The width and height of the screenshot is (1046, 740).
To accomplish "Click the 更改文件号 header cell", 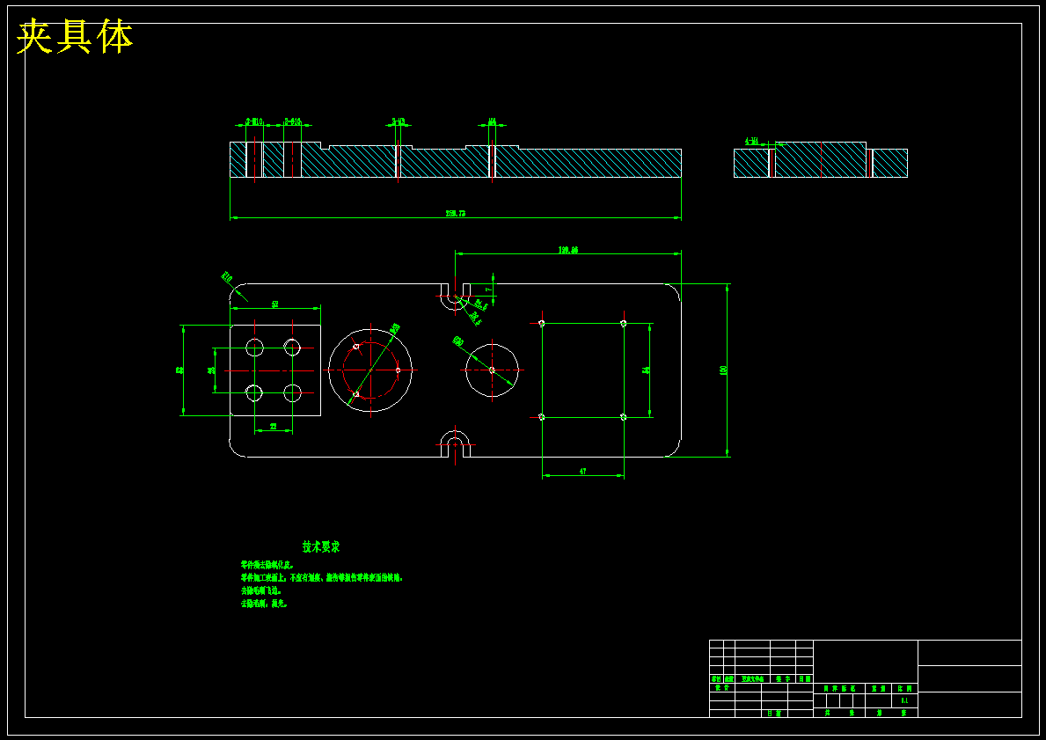I will coord(752,678).
